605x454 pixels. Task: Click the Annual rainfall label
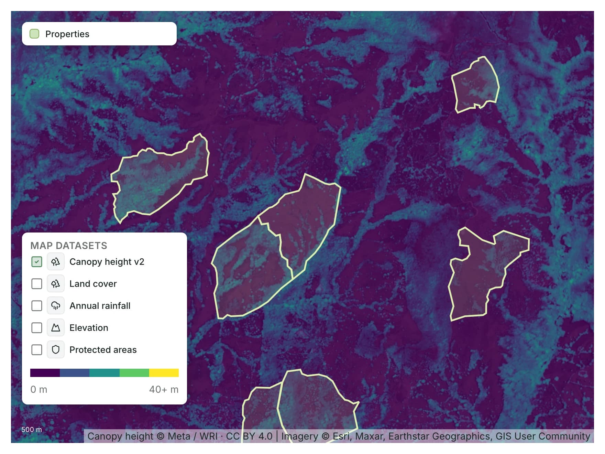click(x=100, y=306)
